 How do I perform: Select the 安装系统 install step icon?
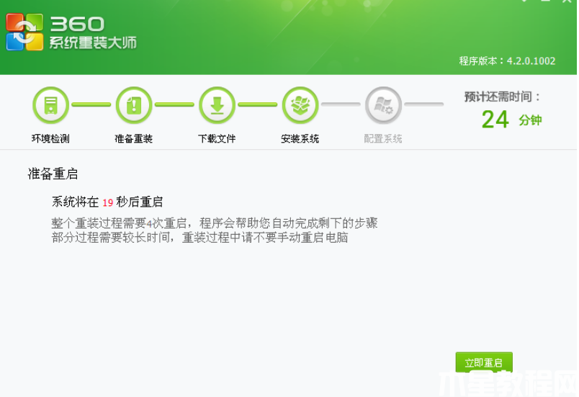300,105
